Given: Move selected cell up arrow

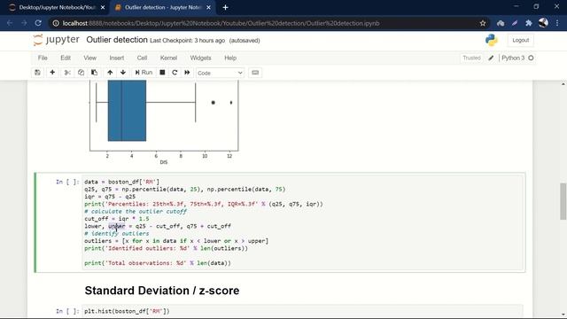Looking at the screenshot, I should 110,73.
